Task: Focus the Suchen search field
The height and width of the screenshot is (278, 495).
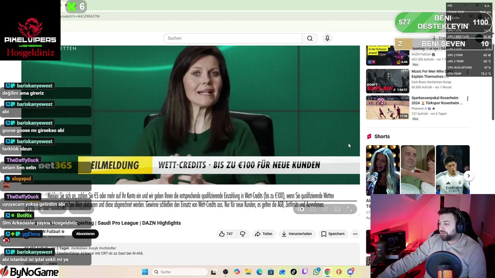Action: click(232, 38)
